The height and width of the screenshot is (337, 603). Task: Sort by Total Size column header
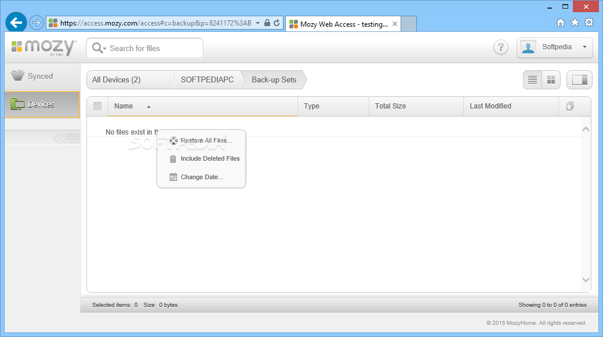point(416,106)
